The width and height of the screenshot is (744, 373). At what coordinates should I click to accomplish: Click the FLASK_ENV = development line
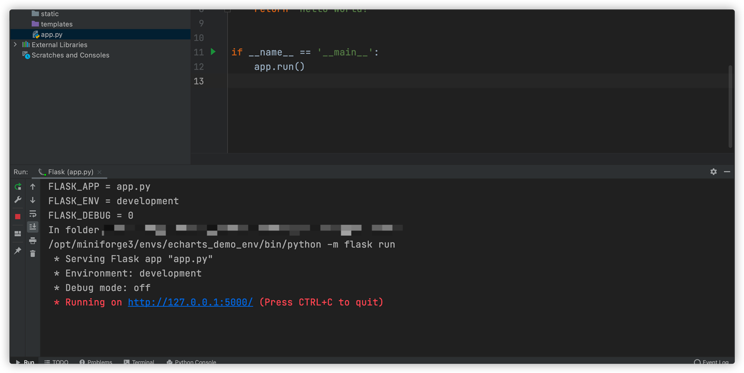[113, 201]
